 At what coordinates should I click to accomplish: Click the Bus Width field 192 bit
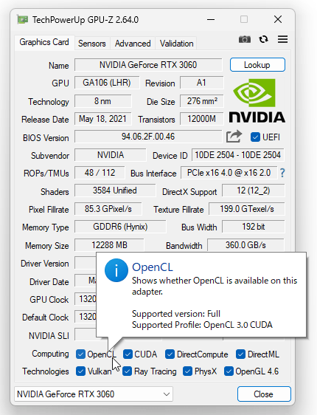pyautogui.click(x=254, y=227)
